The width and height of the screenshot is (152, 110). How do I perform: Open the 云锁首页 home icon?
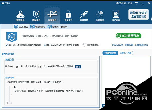[x=20, y=15]
